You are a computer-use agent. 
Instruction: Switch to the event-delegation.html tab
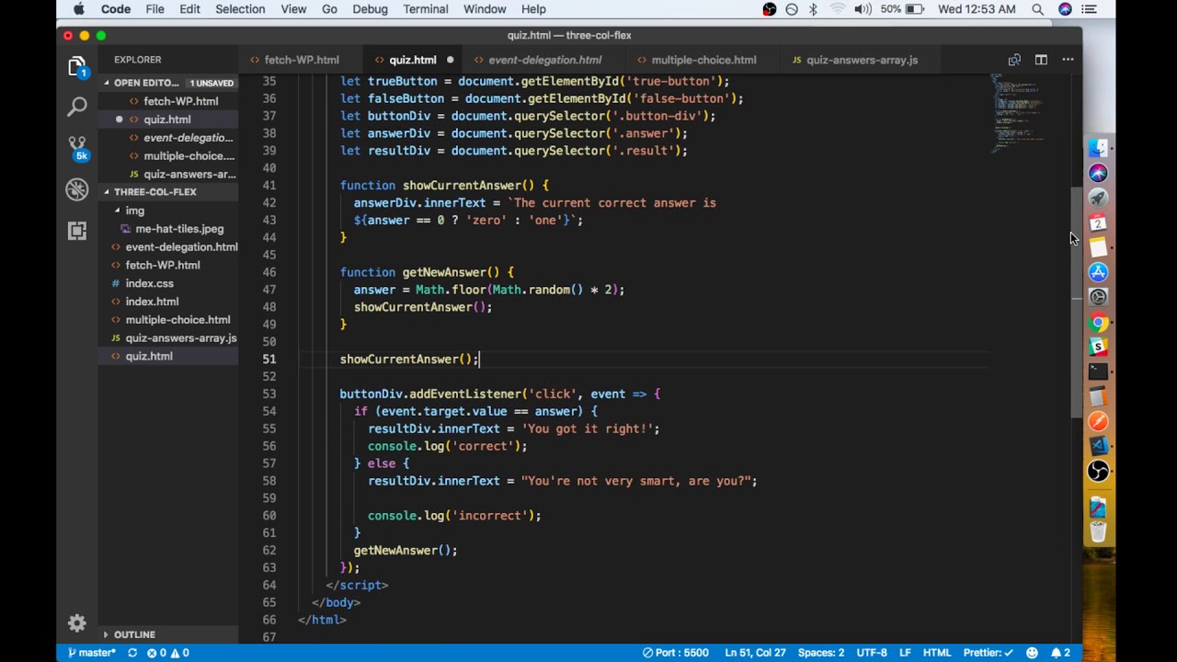[x=544, y=60]
